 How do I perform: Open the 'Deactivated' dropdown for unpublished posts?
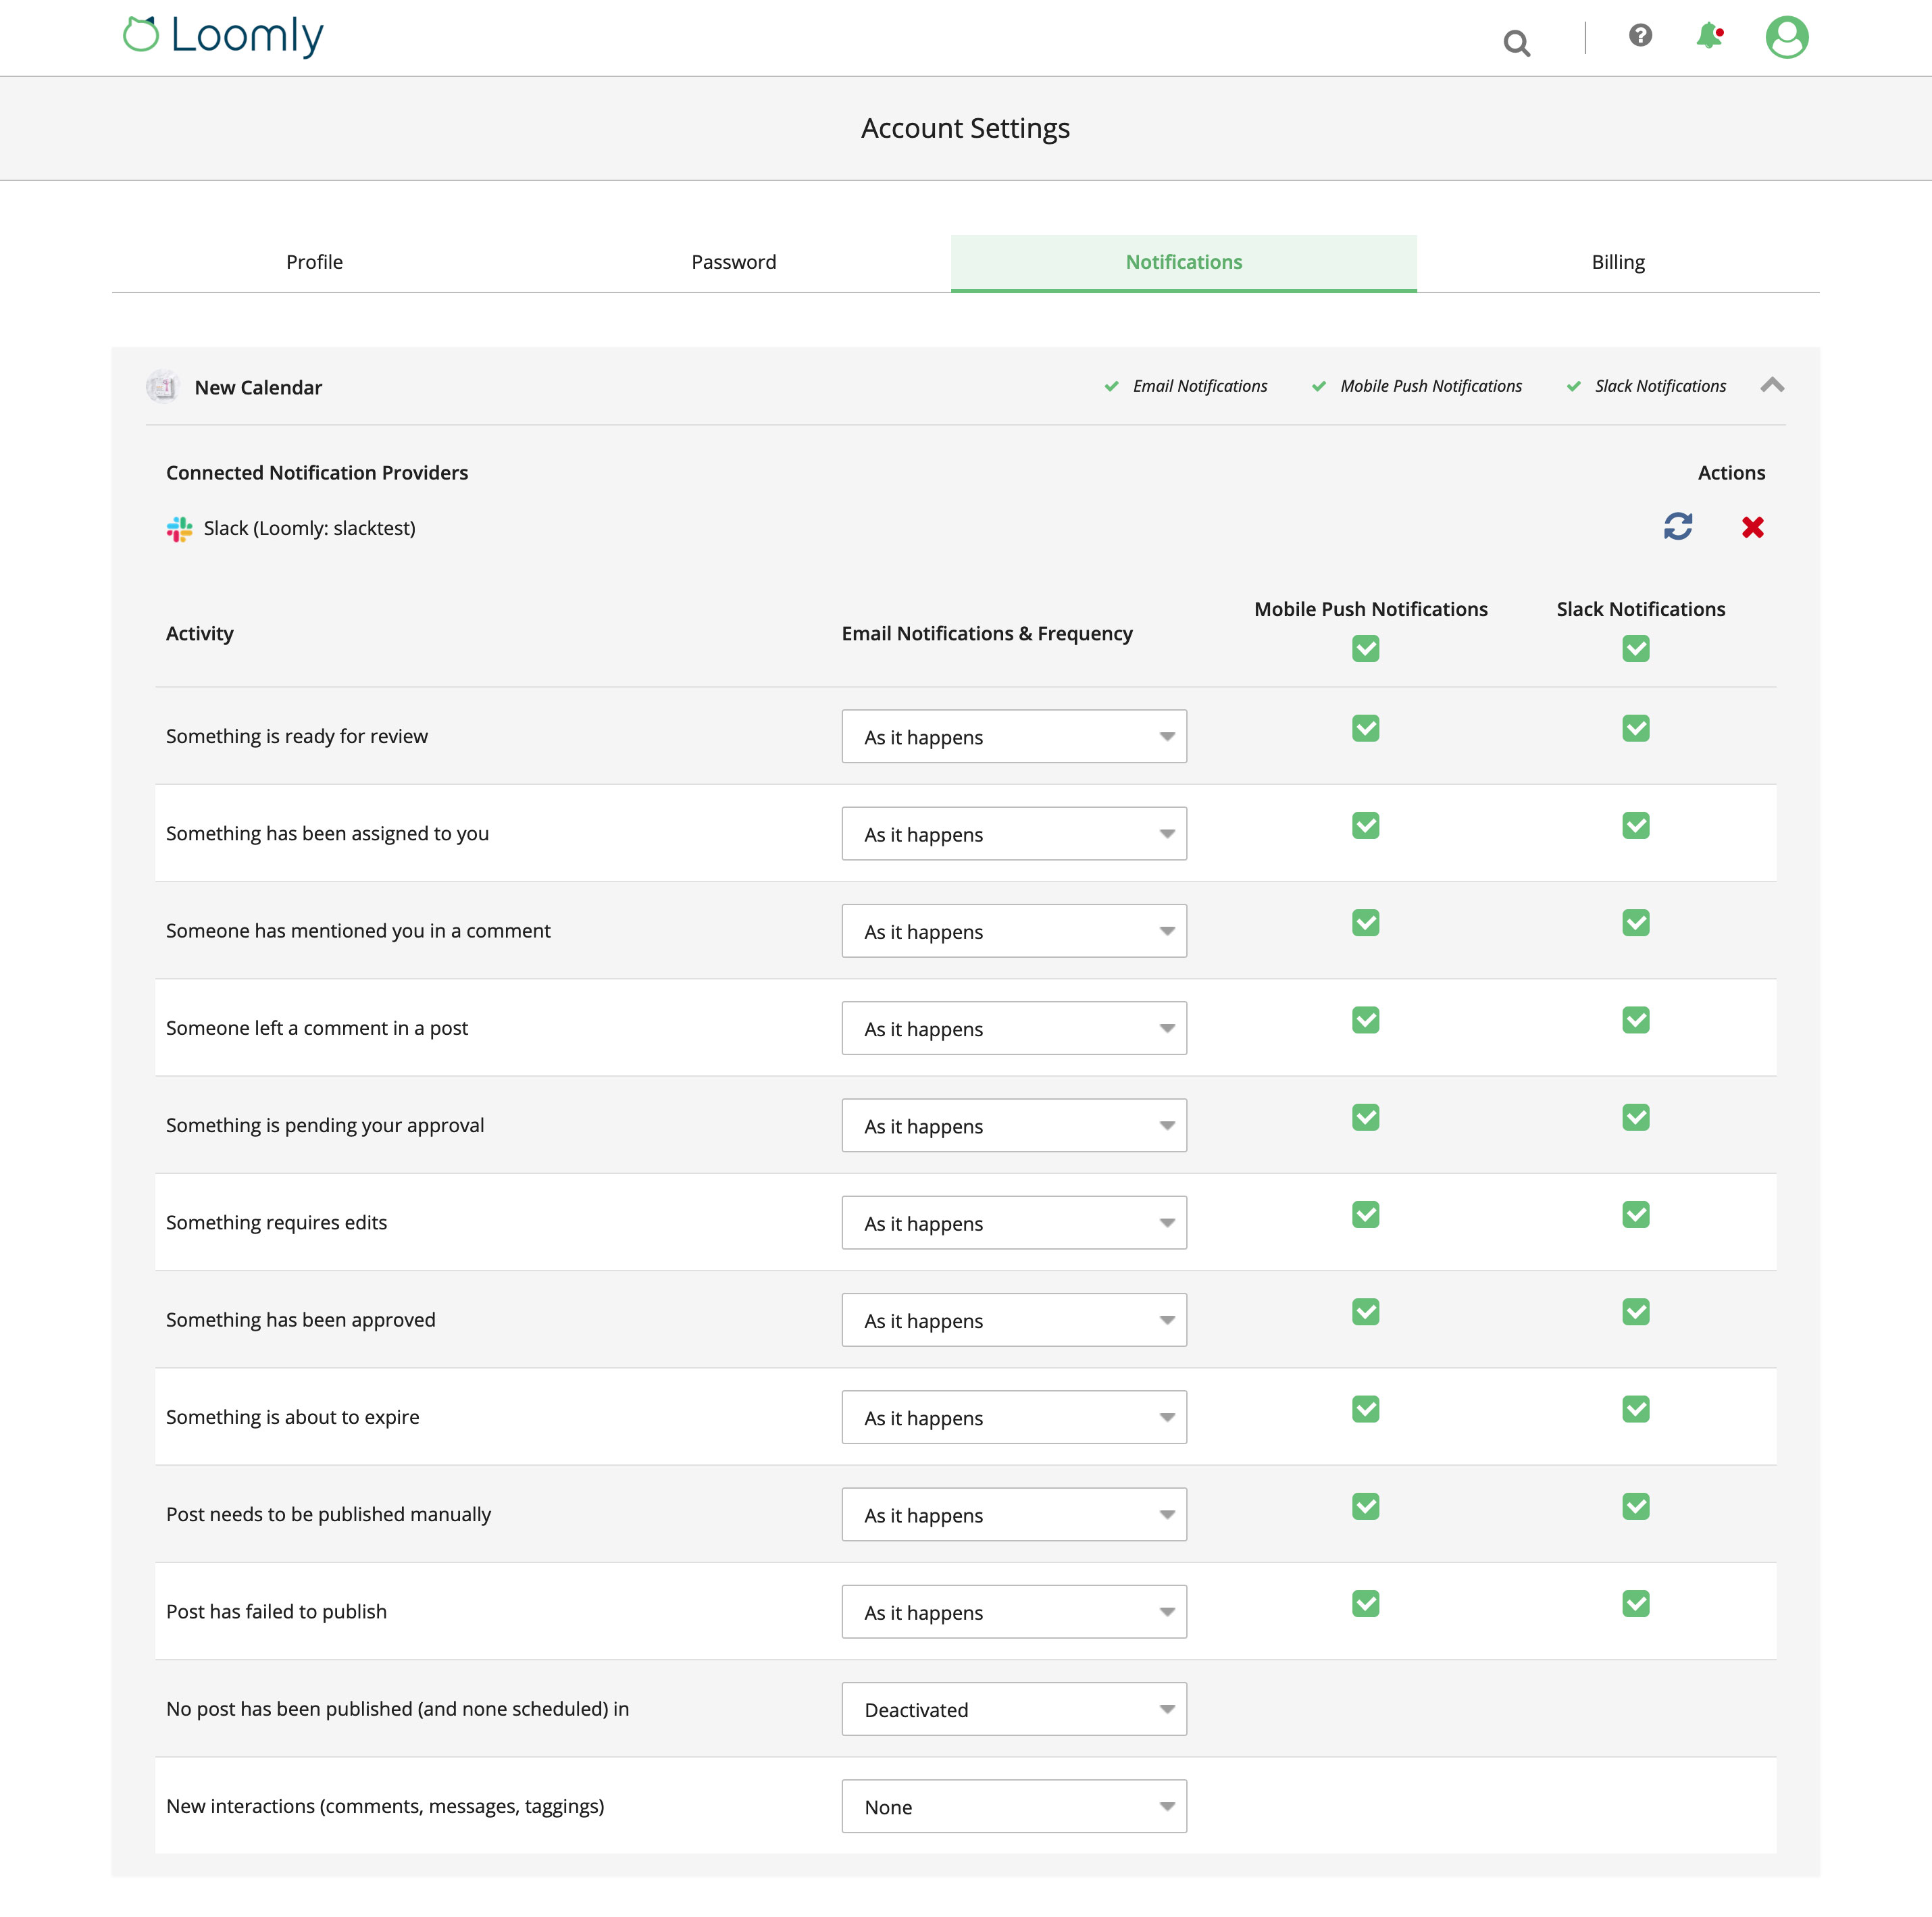(1013, 1709)
